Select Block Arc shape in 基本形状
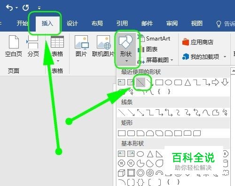The width and height of the screenshot is (235, 186). click(159, 173)
